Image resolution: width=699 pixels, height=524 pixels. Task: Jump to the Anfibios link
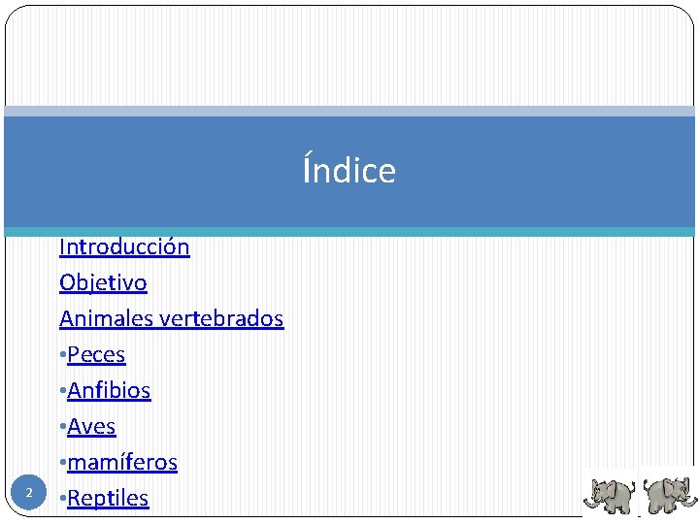pos(109,390)
